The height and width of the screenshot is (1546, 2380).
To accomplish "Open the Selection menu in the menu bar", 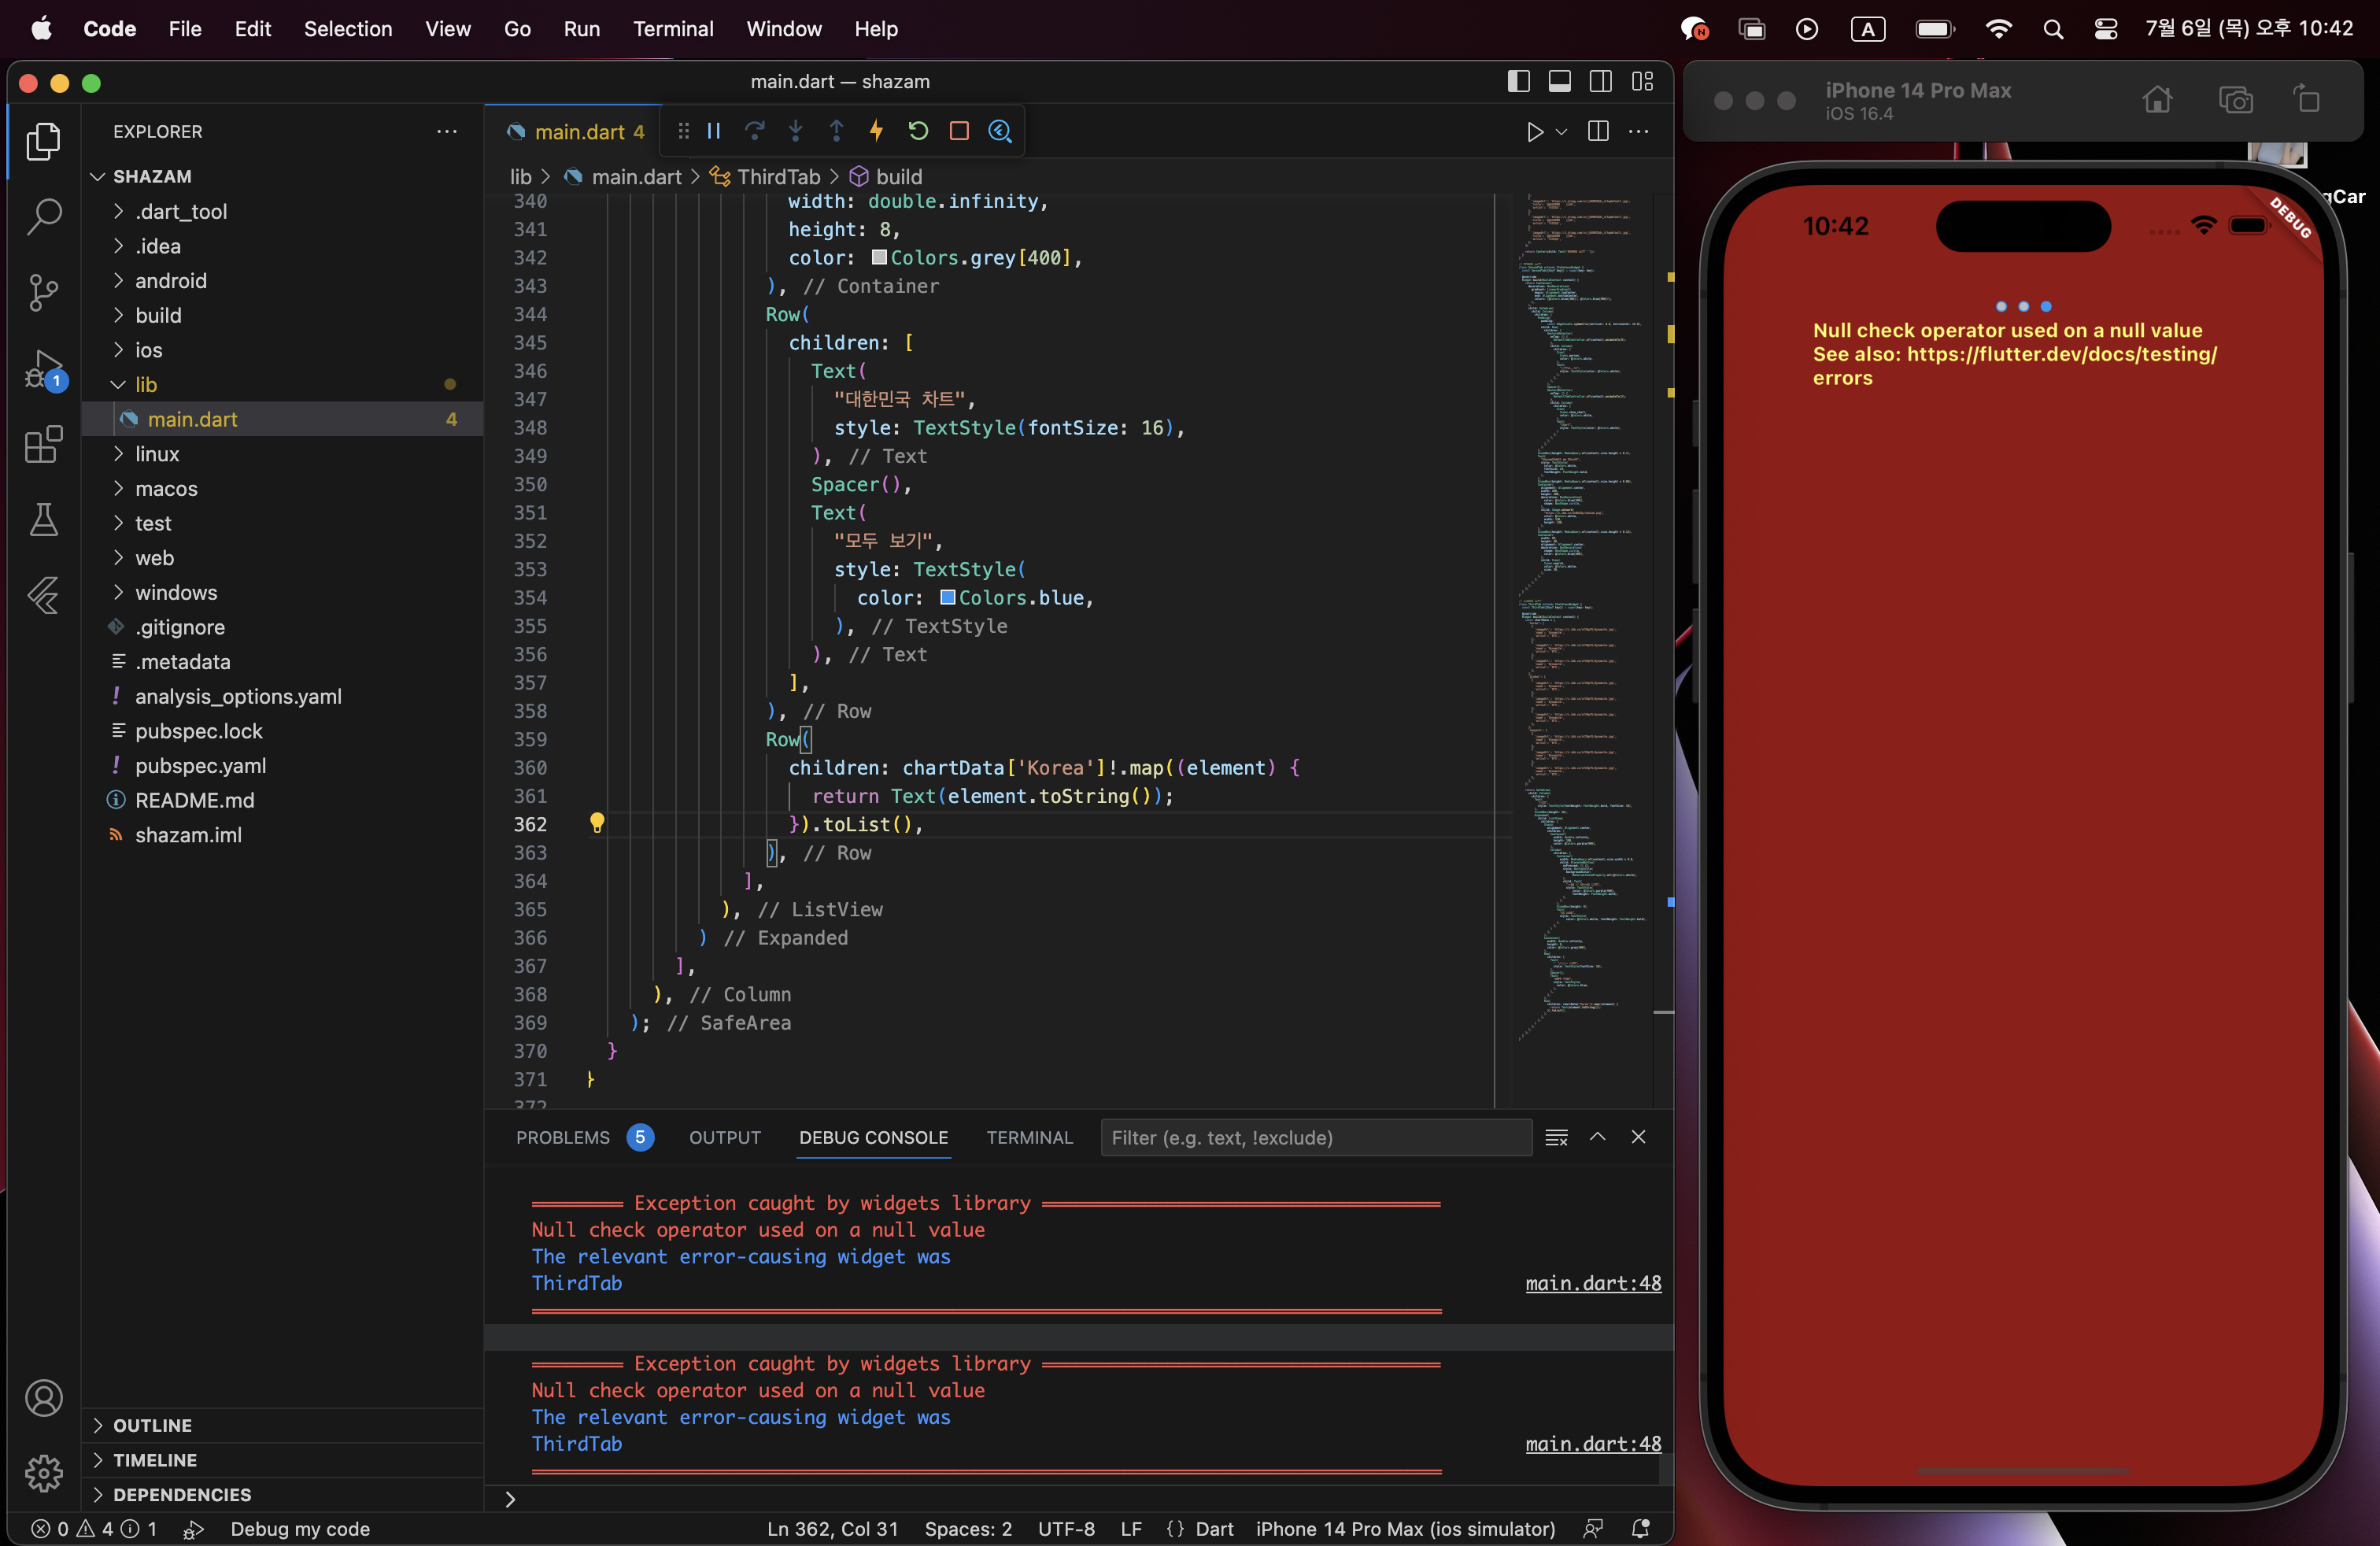I will (x=348, y=29).
